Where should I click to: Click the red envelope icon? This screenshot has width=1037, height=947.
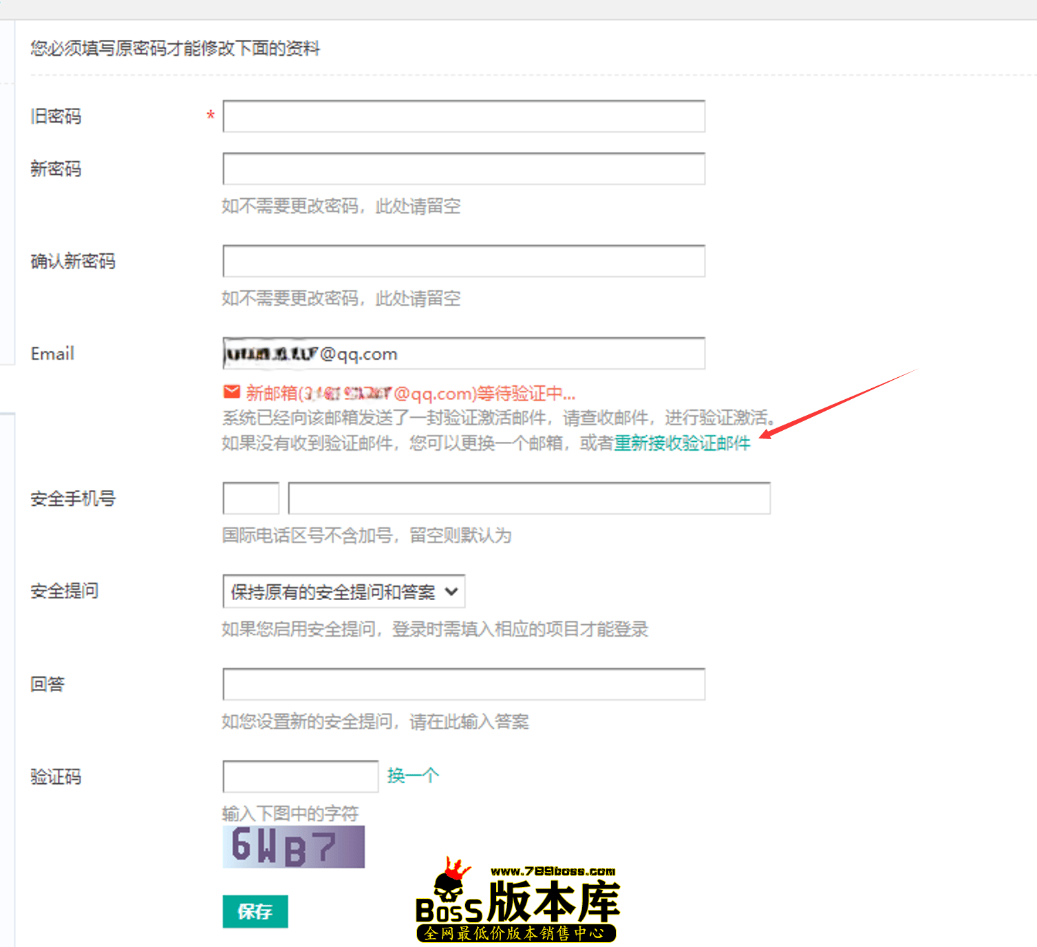coord(231,392)
